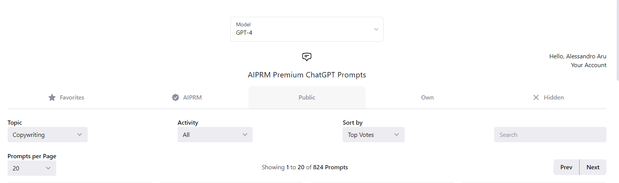Click the page vertical scrollbar

point(617,40)
